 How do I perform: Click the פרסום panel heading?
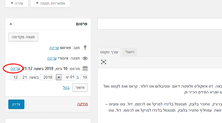click(x=81, y=24)
